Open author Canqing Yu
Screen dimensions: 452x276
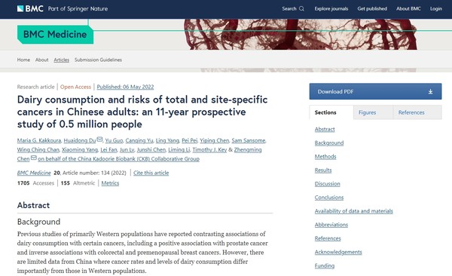[139, 140]
